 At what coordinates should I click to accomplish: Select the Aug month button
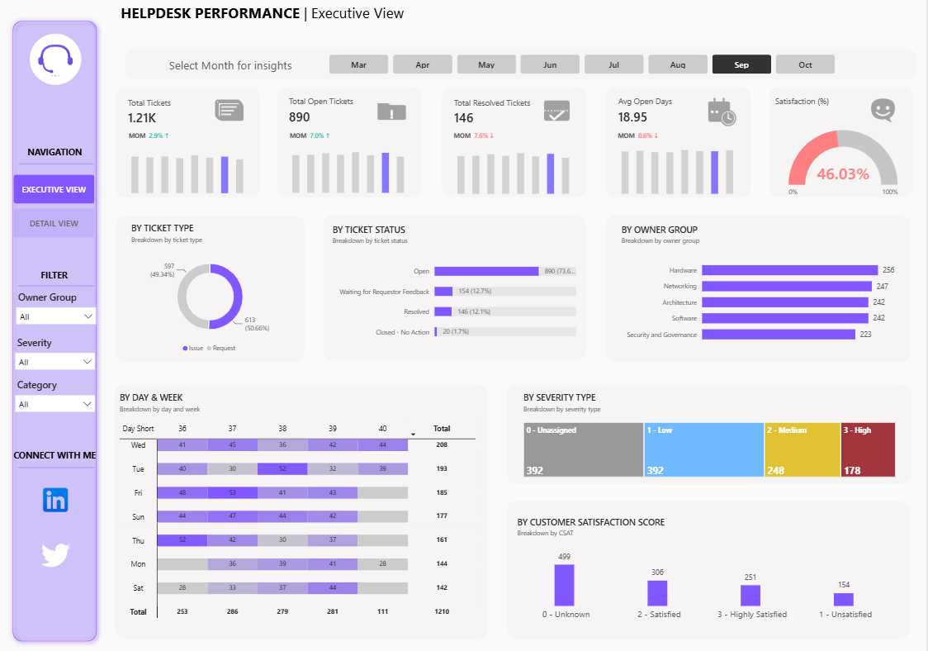[678, 64]
